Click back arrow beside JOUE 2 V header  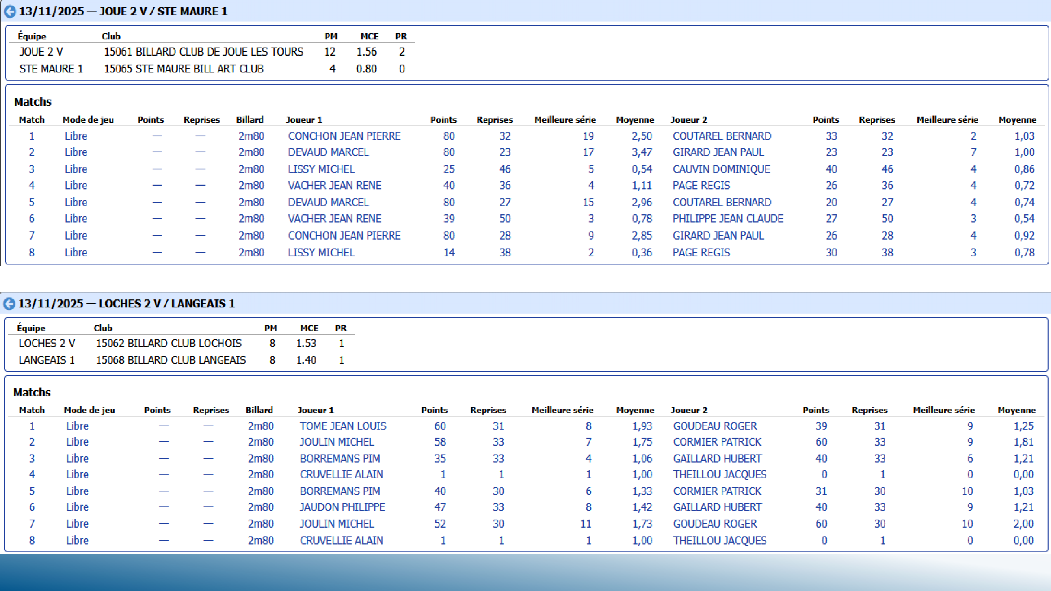(x=10, y=11)
